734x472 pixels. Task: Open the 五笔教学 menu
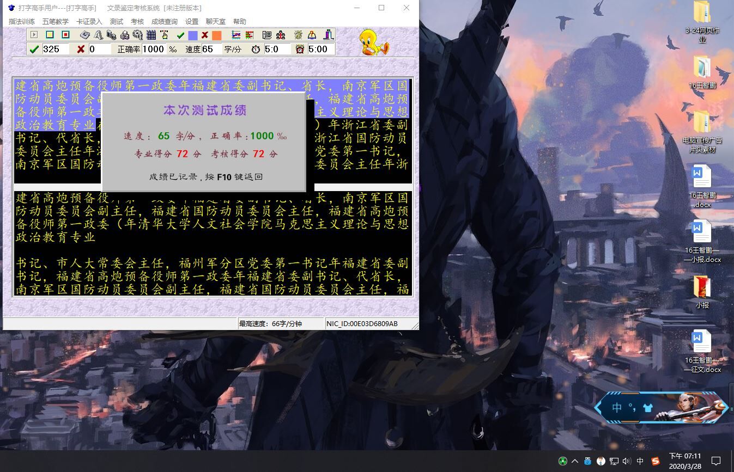(x=56, y=22)
